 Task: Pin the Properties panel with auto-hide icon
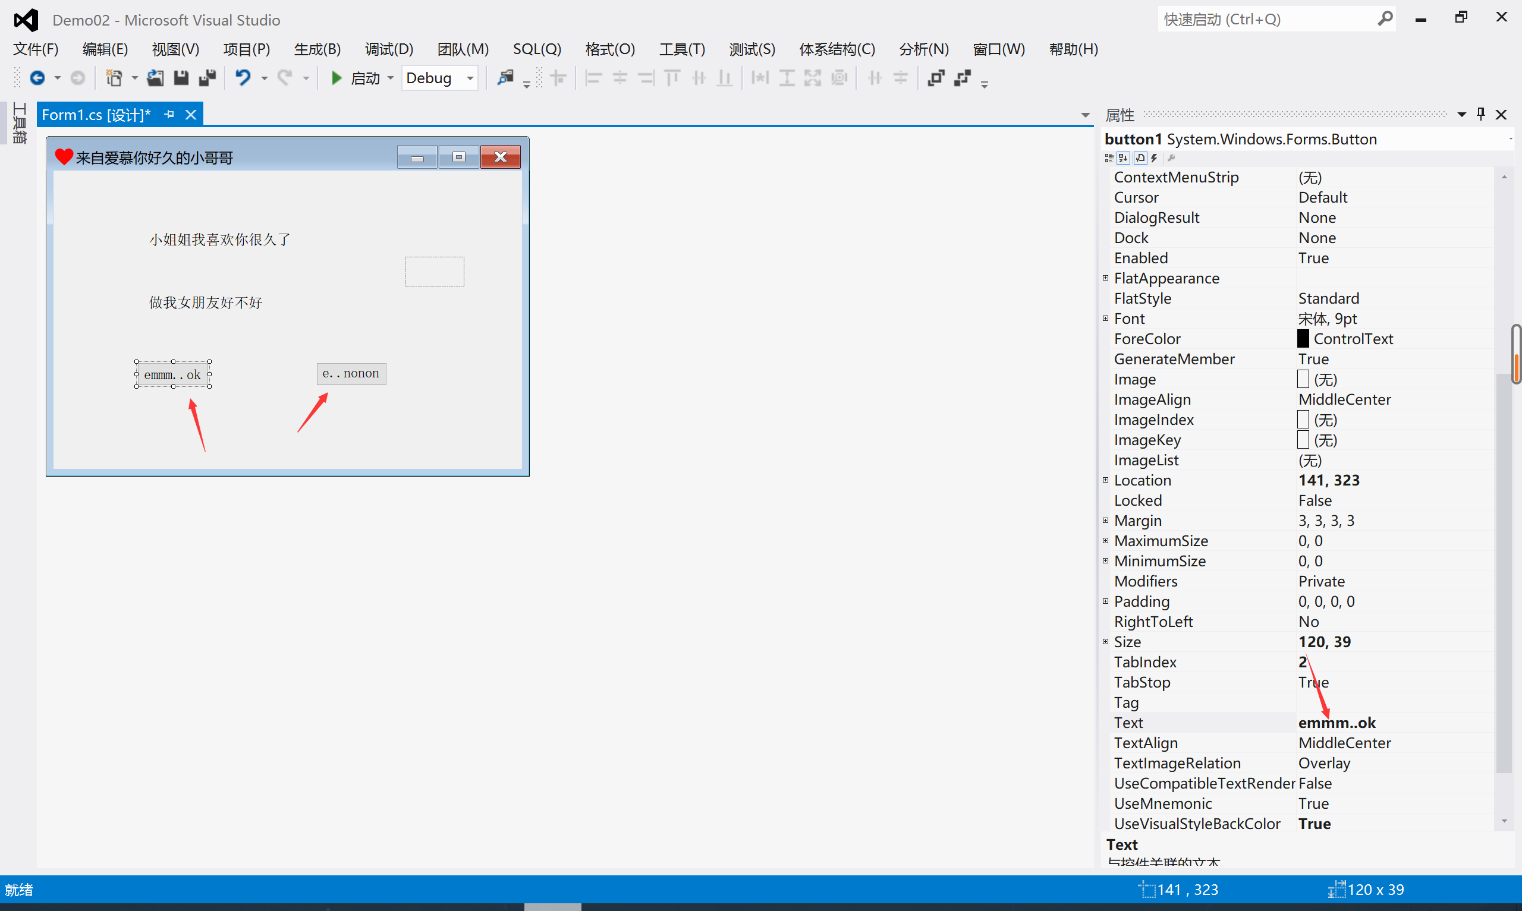(1481, 114)
